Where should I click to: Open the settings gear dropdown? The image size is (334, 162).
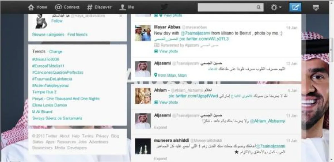click(276, 7)
